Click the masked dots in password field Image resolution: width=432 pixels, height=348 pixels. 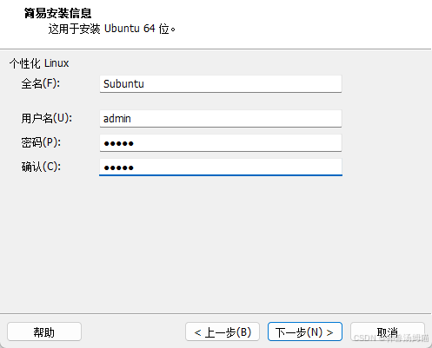pyautogui.click(x=118, y=143)
